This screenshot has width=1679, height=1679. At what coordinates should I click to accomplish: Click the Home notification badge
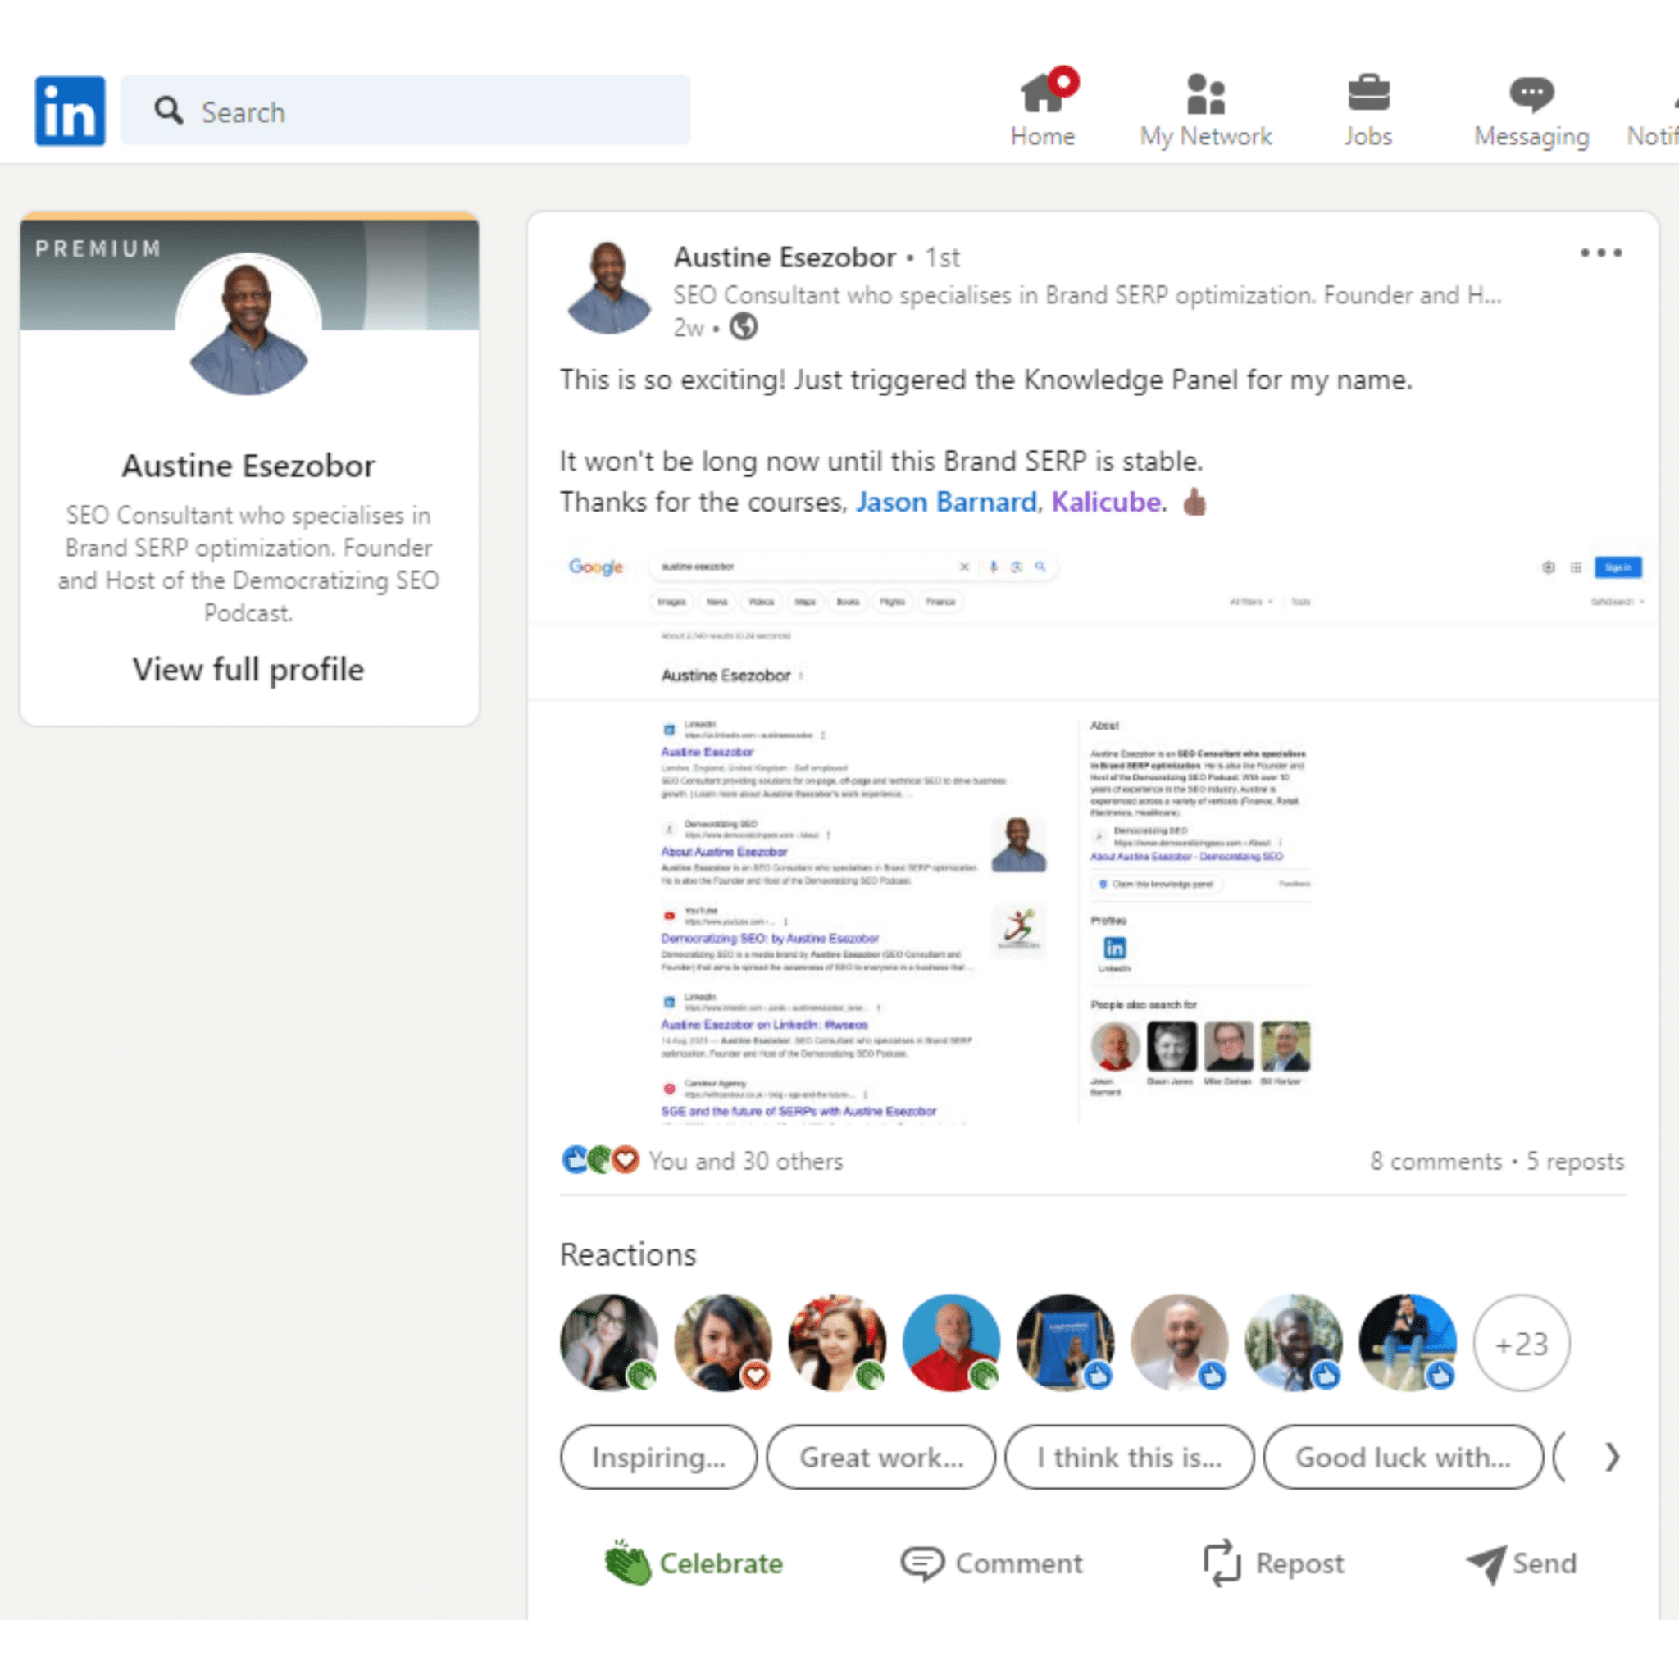click(1062, 82)
